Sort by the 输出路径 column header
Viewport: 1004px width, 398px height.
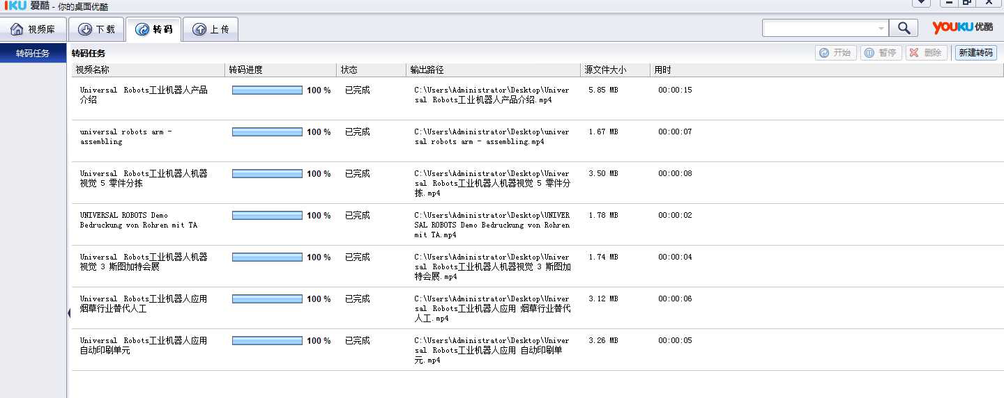tap(494, 70)
